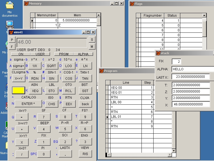Click the FIX value field in stack window

tap(177, 62)
